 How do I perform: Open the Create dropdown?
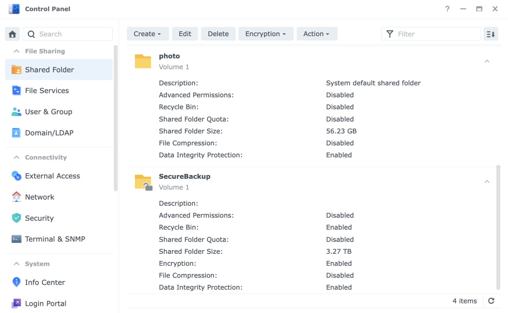point(148,34)
